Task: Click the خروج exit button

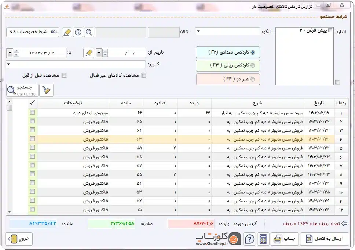Action: coord(19,239)
